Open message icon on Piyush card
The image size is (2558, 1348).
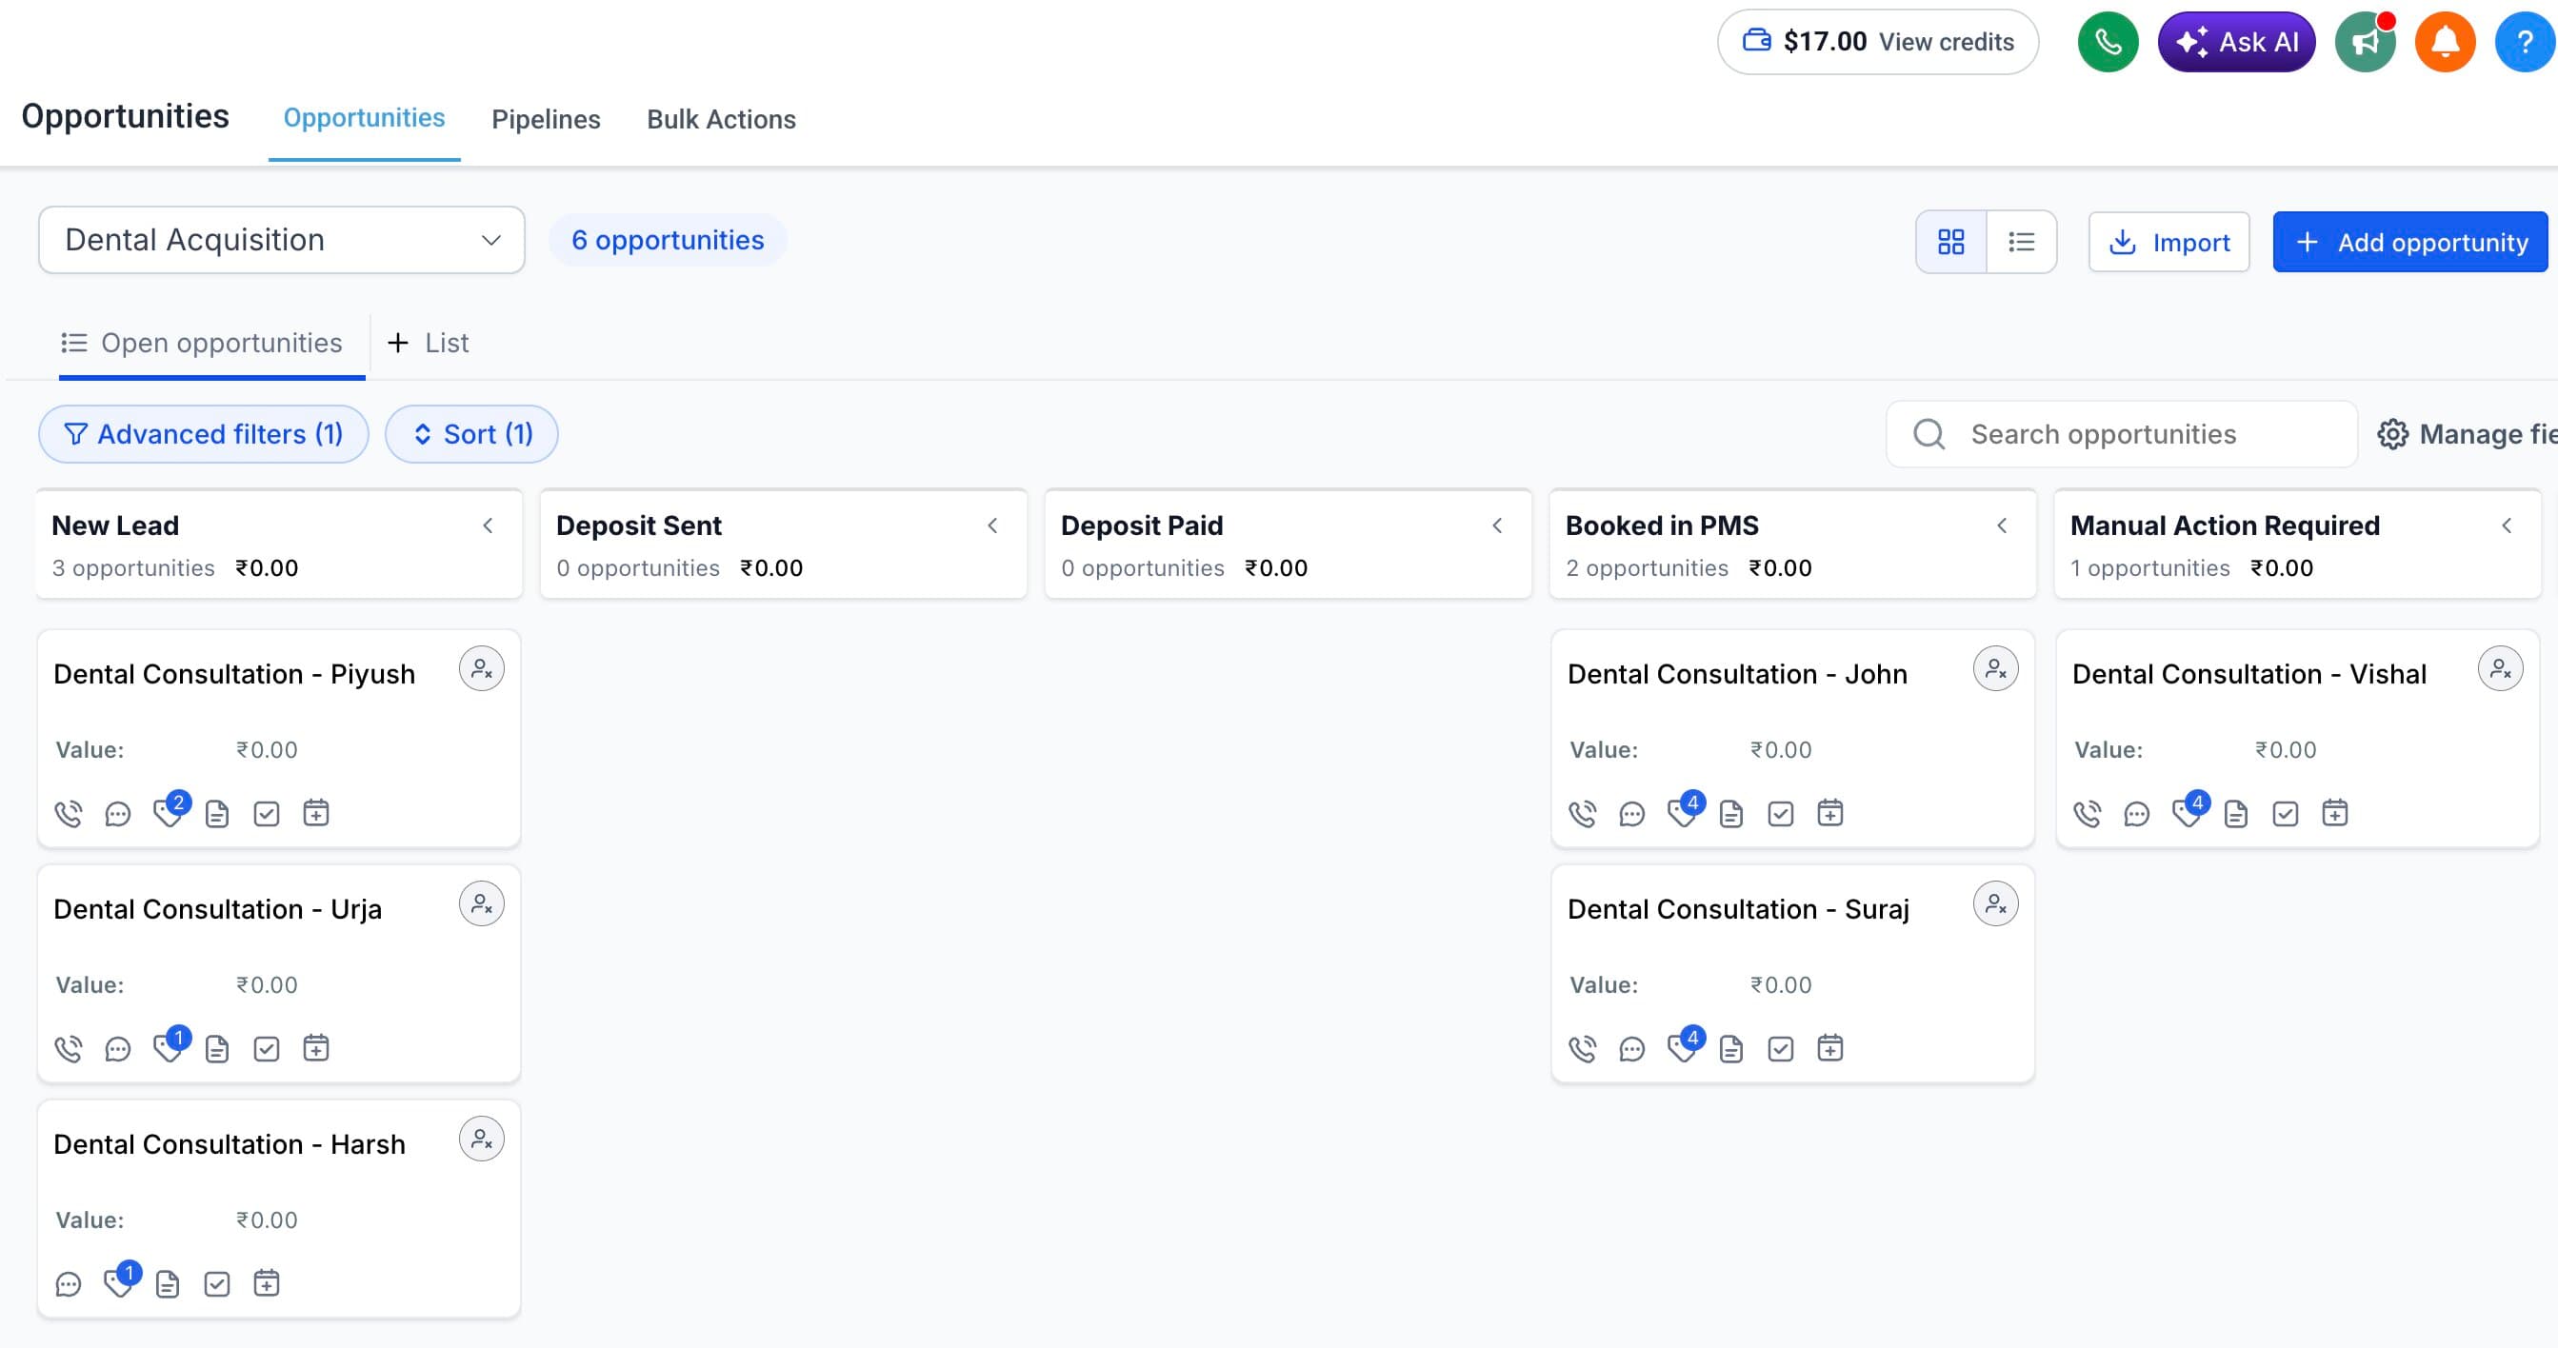118,814
